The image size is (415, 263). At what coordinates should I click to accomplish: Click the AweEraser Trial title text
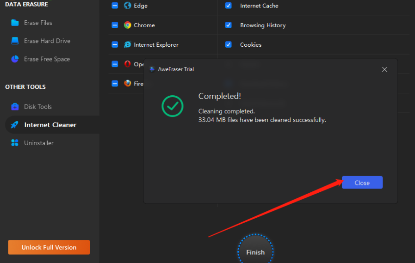click(x=176, y=69)
